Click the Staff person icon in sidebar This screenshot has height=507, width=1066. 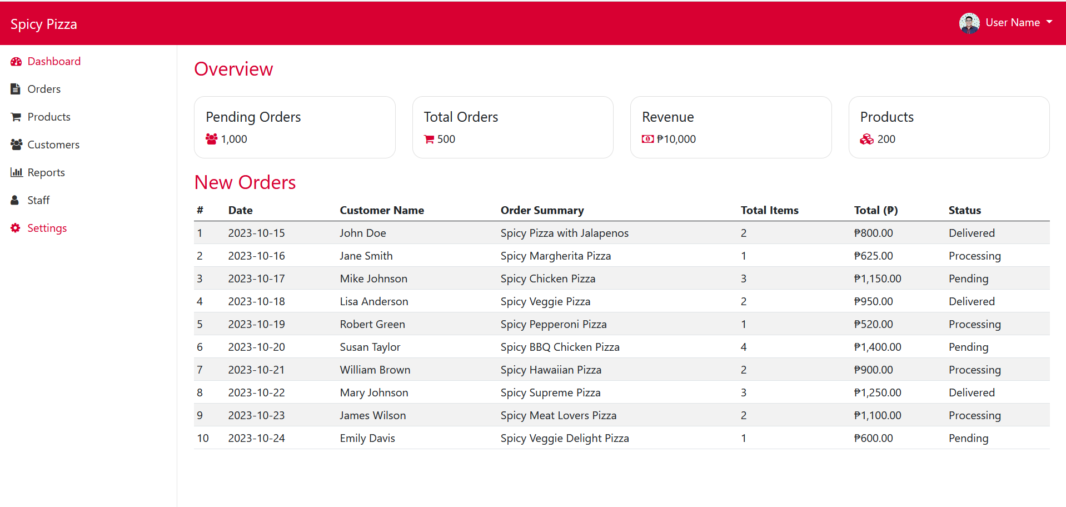pyautogui.click(x=15, y=200)
